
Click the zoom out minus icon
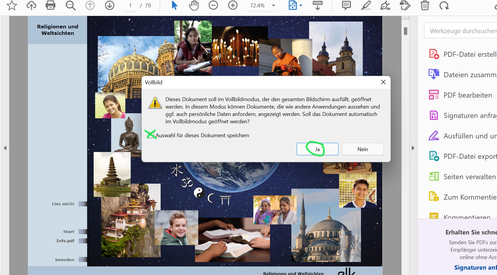click(213, 5)
